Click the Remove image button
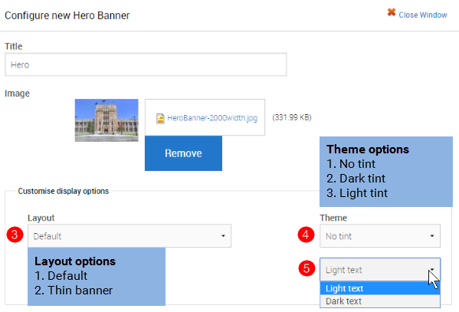The image size is (459, 312). click(x=183, y=153)
